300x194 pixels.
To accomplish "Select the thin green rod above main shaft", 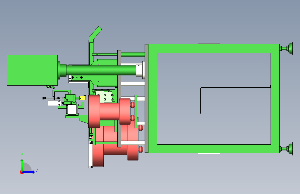I will click(133, 54).
